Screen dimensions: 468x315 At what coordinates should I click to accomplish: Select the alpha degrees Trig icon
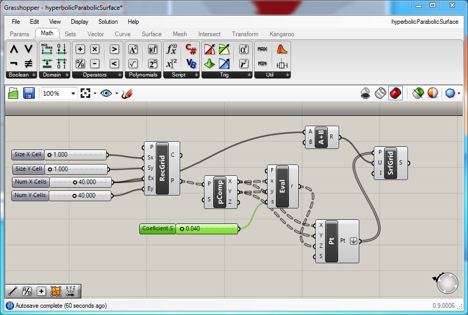coord(243,49)
